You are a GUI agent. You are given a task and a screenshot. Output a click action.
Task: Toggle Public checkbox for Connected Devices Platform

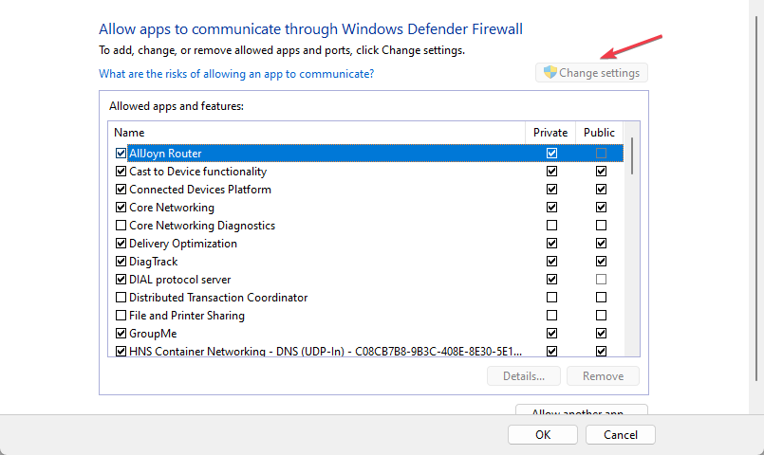pyautogui.click(x=600, y=190)
